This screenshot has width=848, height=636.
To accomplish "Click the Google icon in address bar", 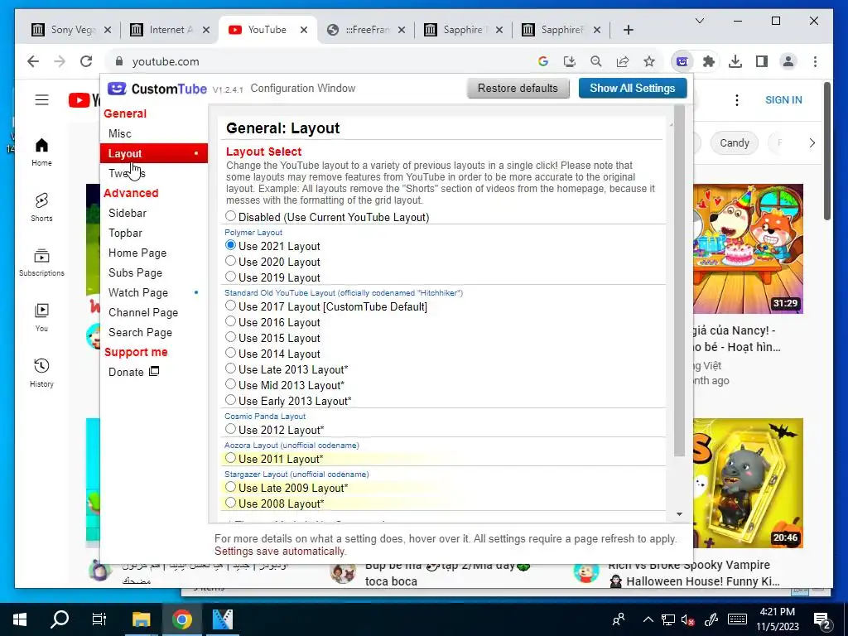I will (543, 61).
